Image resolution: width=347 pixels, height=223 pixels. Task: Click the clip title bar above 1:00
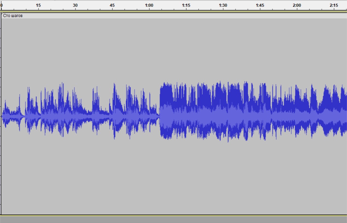coord(149,16)
